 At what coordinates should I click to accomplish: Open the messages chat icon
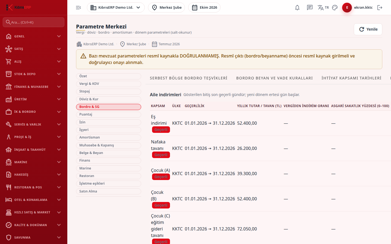[x=310, y=8]
